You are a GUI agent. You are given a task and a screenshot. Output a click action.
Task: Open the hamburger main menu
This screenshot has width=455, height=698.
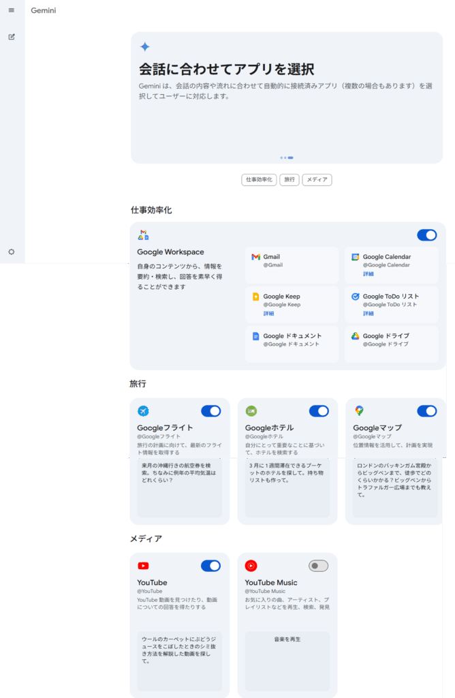coord(12,10)
